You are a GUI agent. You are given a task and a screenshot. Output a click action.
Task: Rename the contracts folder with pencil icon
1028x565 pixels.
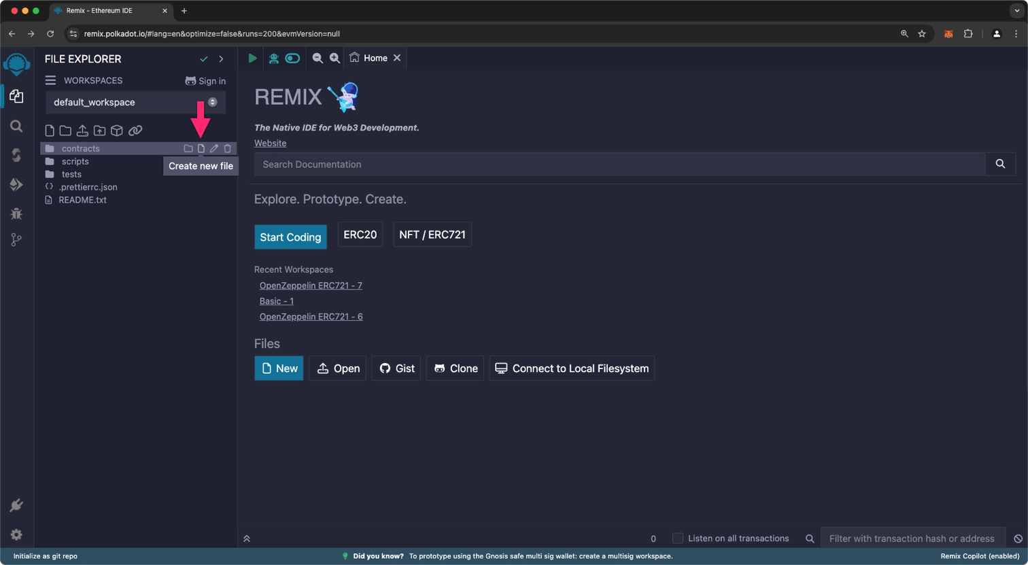click(x=214, y=148)
